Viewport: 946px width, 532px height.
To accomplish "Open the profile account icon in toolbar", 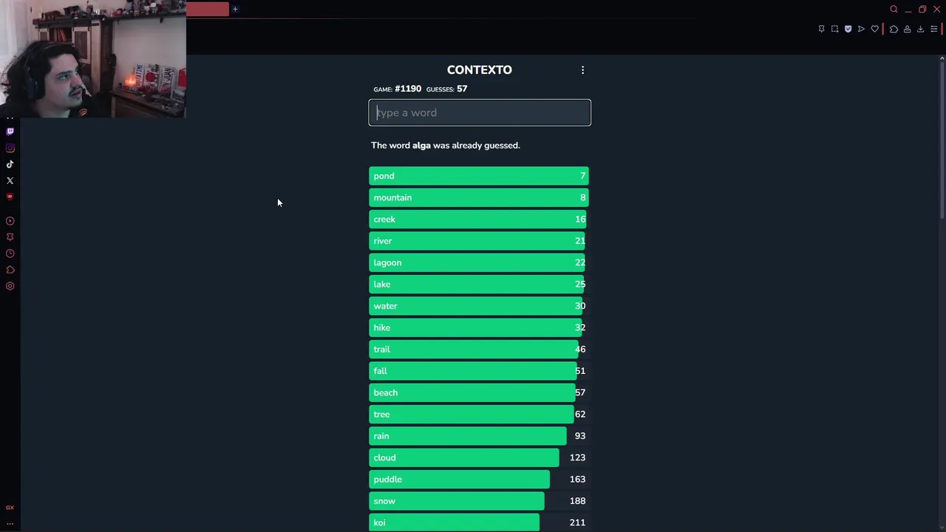I will (907, 29).
